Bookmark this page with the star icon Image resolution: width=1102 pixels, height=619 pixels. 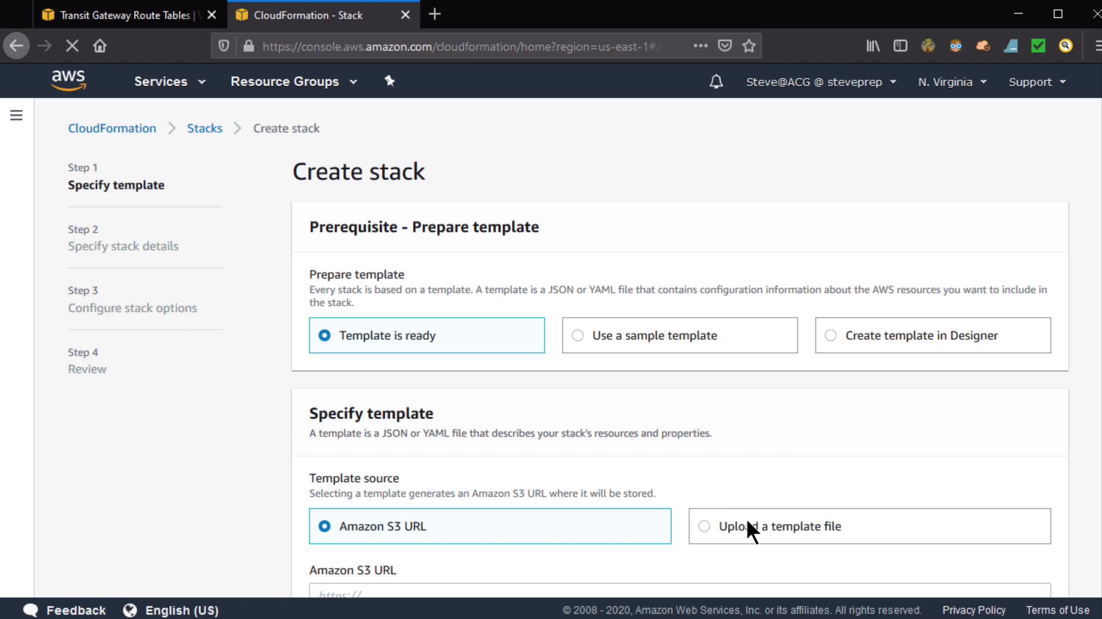click(x=748, y=46)
